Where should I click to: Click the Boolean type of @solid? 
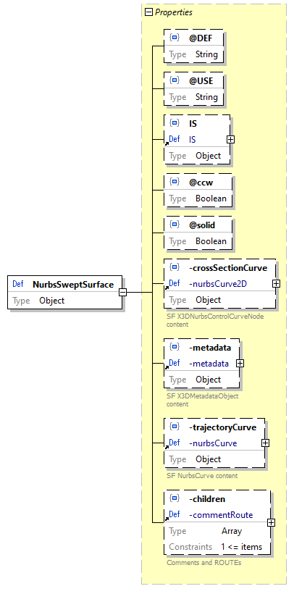coord(211,241)
